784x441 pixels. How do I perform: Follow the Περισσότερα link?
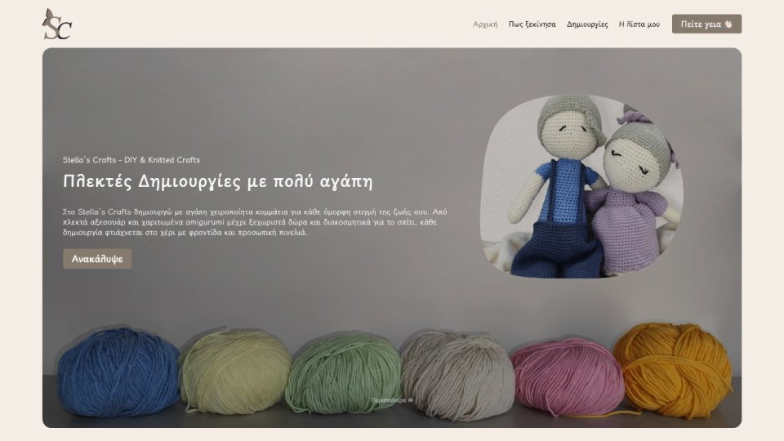[392, 400]
